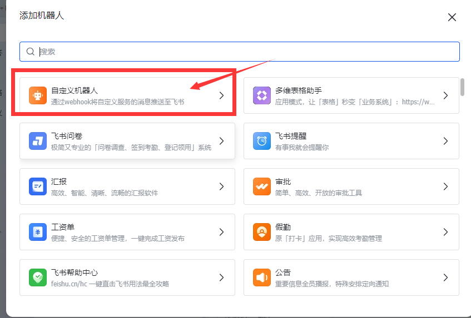
Task: Click the 审批 orange checkmark icon
Action: point(262,186)
